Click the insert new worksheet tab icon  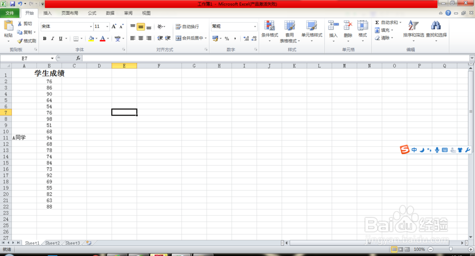pyautogui.click(x=89, y=243)
